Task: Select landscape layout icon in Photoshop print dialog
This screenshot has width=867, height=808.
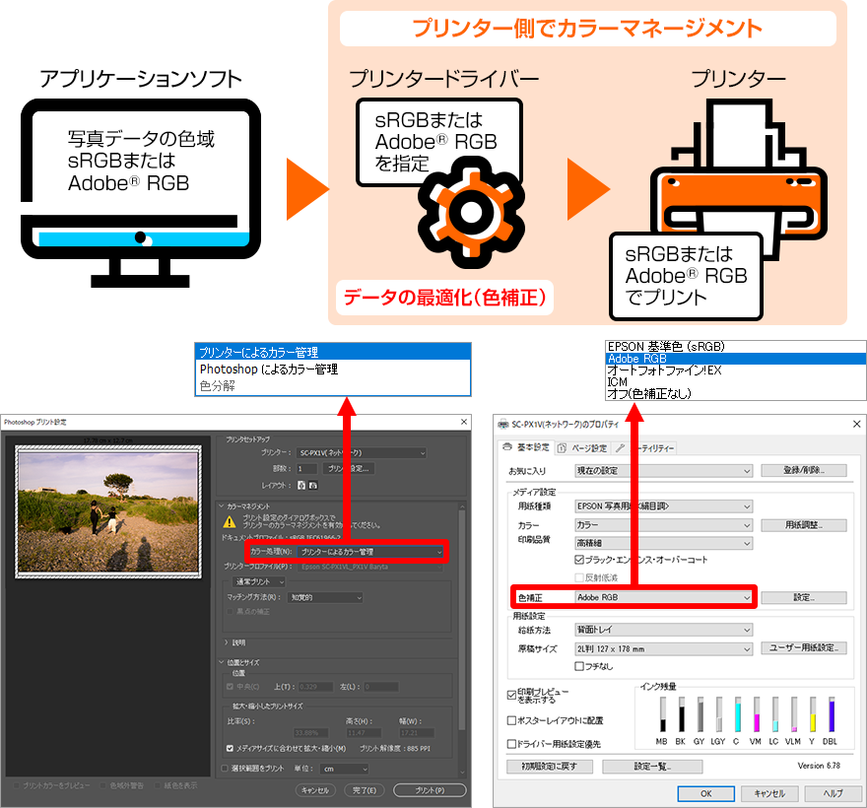Action: [313, 485]
